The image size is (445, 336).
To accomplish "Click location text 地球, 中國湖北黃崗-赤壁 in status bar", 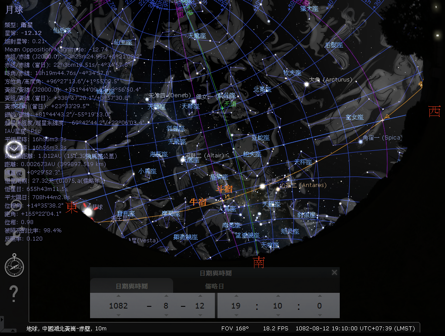I will click(x=59, y=329).
